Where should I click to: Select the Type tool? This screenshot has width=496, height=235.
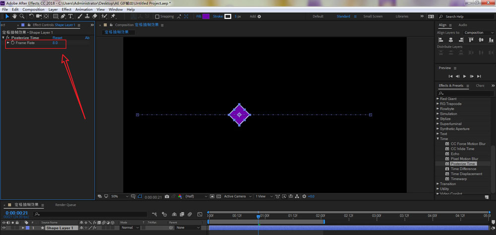(x=71, y=16)
